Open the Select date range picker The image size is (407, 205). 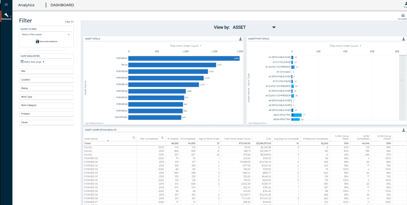click(33, 62)
